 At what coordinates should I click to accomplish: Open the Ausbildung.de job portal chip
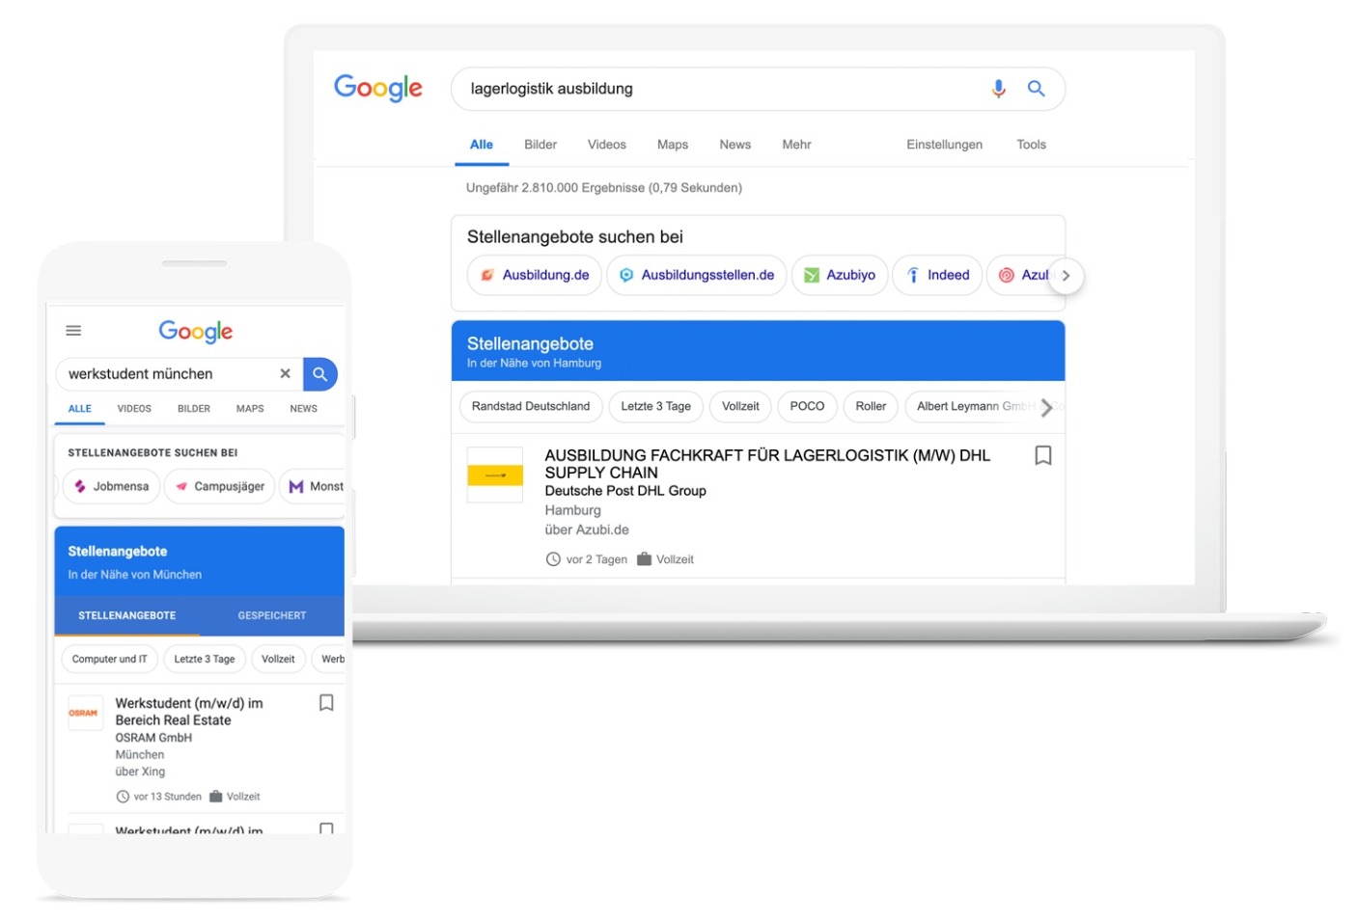[535, 275]
